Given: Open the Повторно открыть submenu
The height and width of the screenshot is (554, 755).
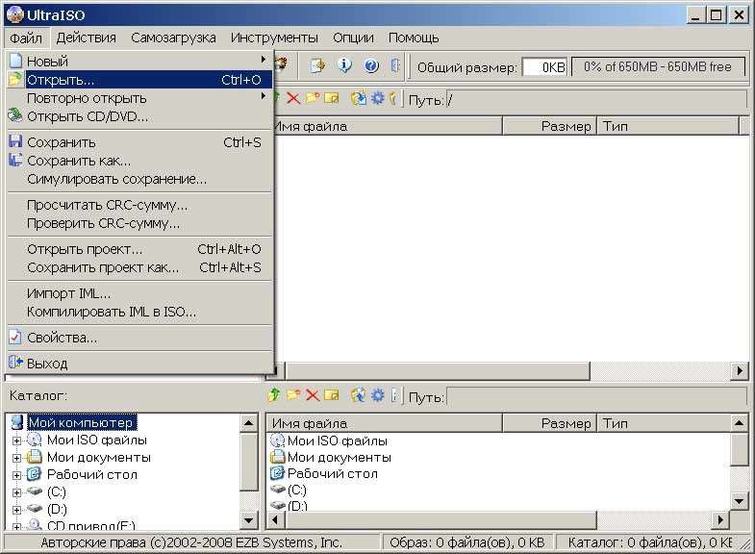Looking at the screenshot, I should click(x=139, y=98).
